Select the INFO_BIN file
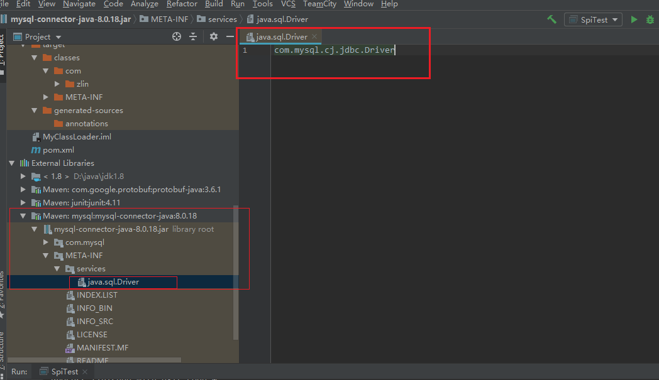This screenshot has width=659, height=380. tap(94, 308)
